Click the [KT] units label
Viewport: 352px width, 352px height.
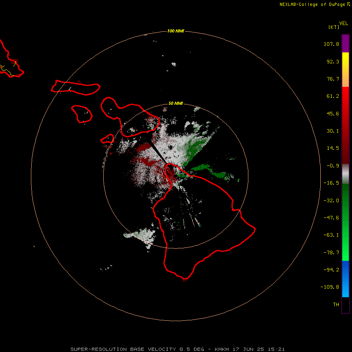pyautogui.click(x=334, y=27)
